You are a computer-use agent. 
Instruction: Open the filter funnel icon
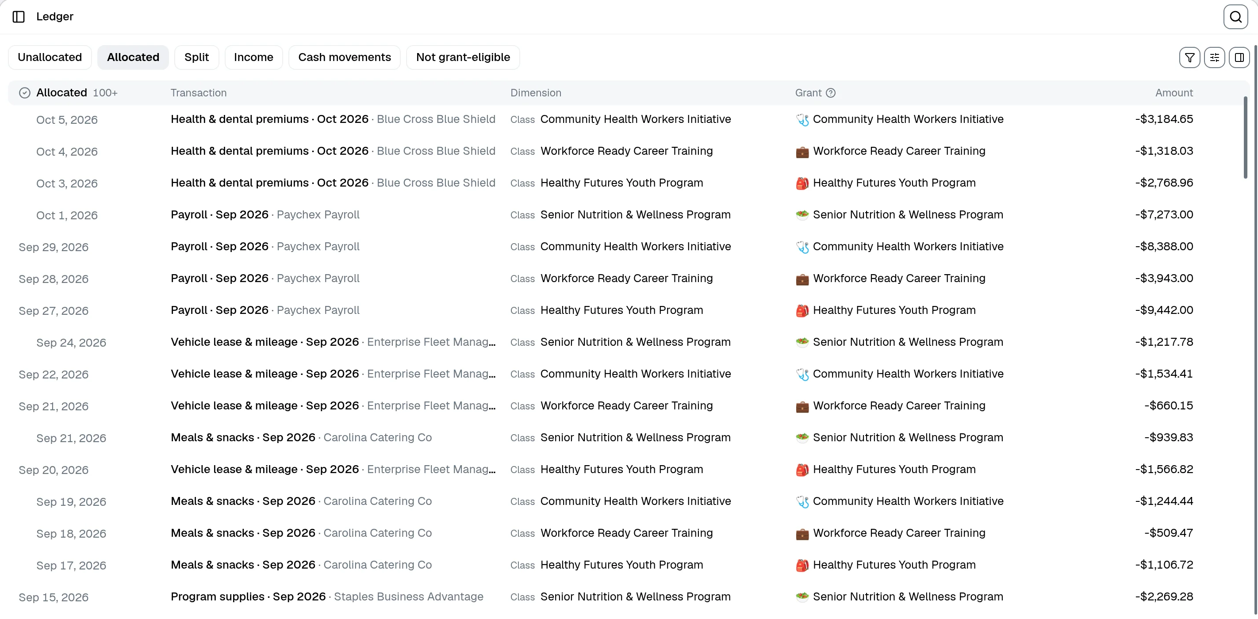click(x=1189, y=57)
